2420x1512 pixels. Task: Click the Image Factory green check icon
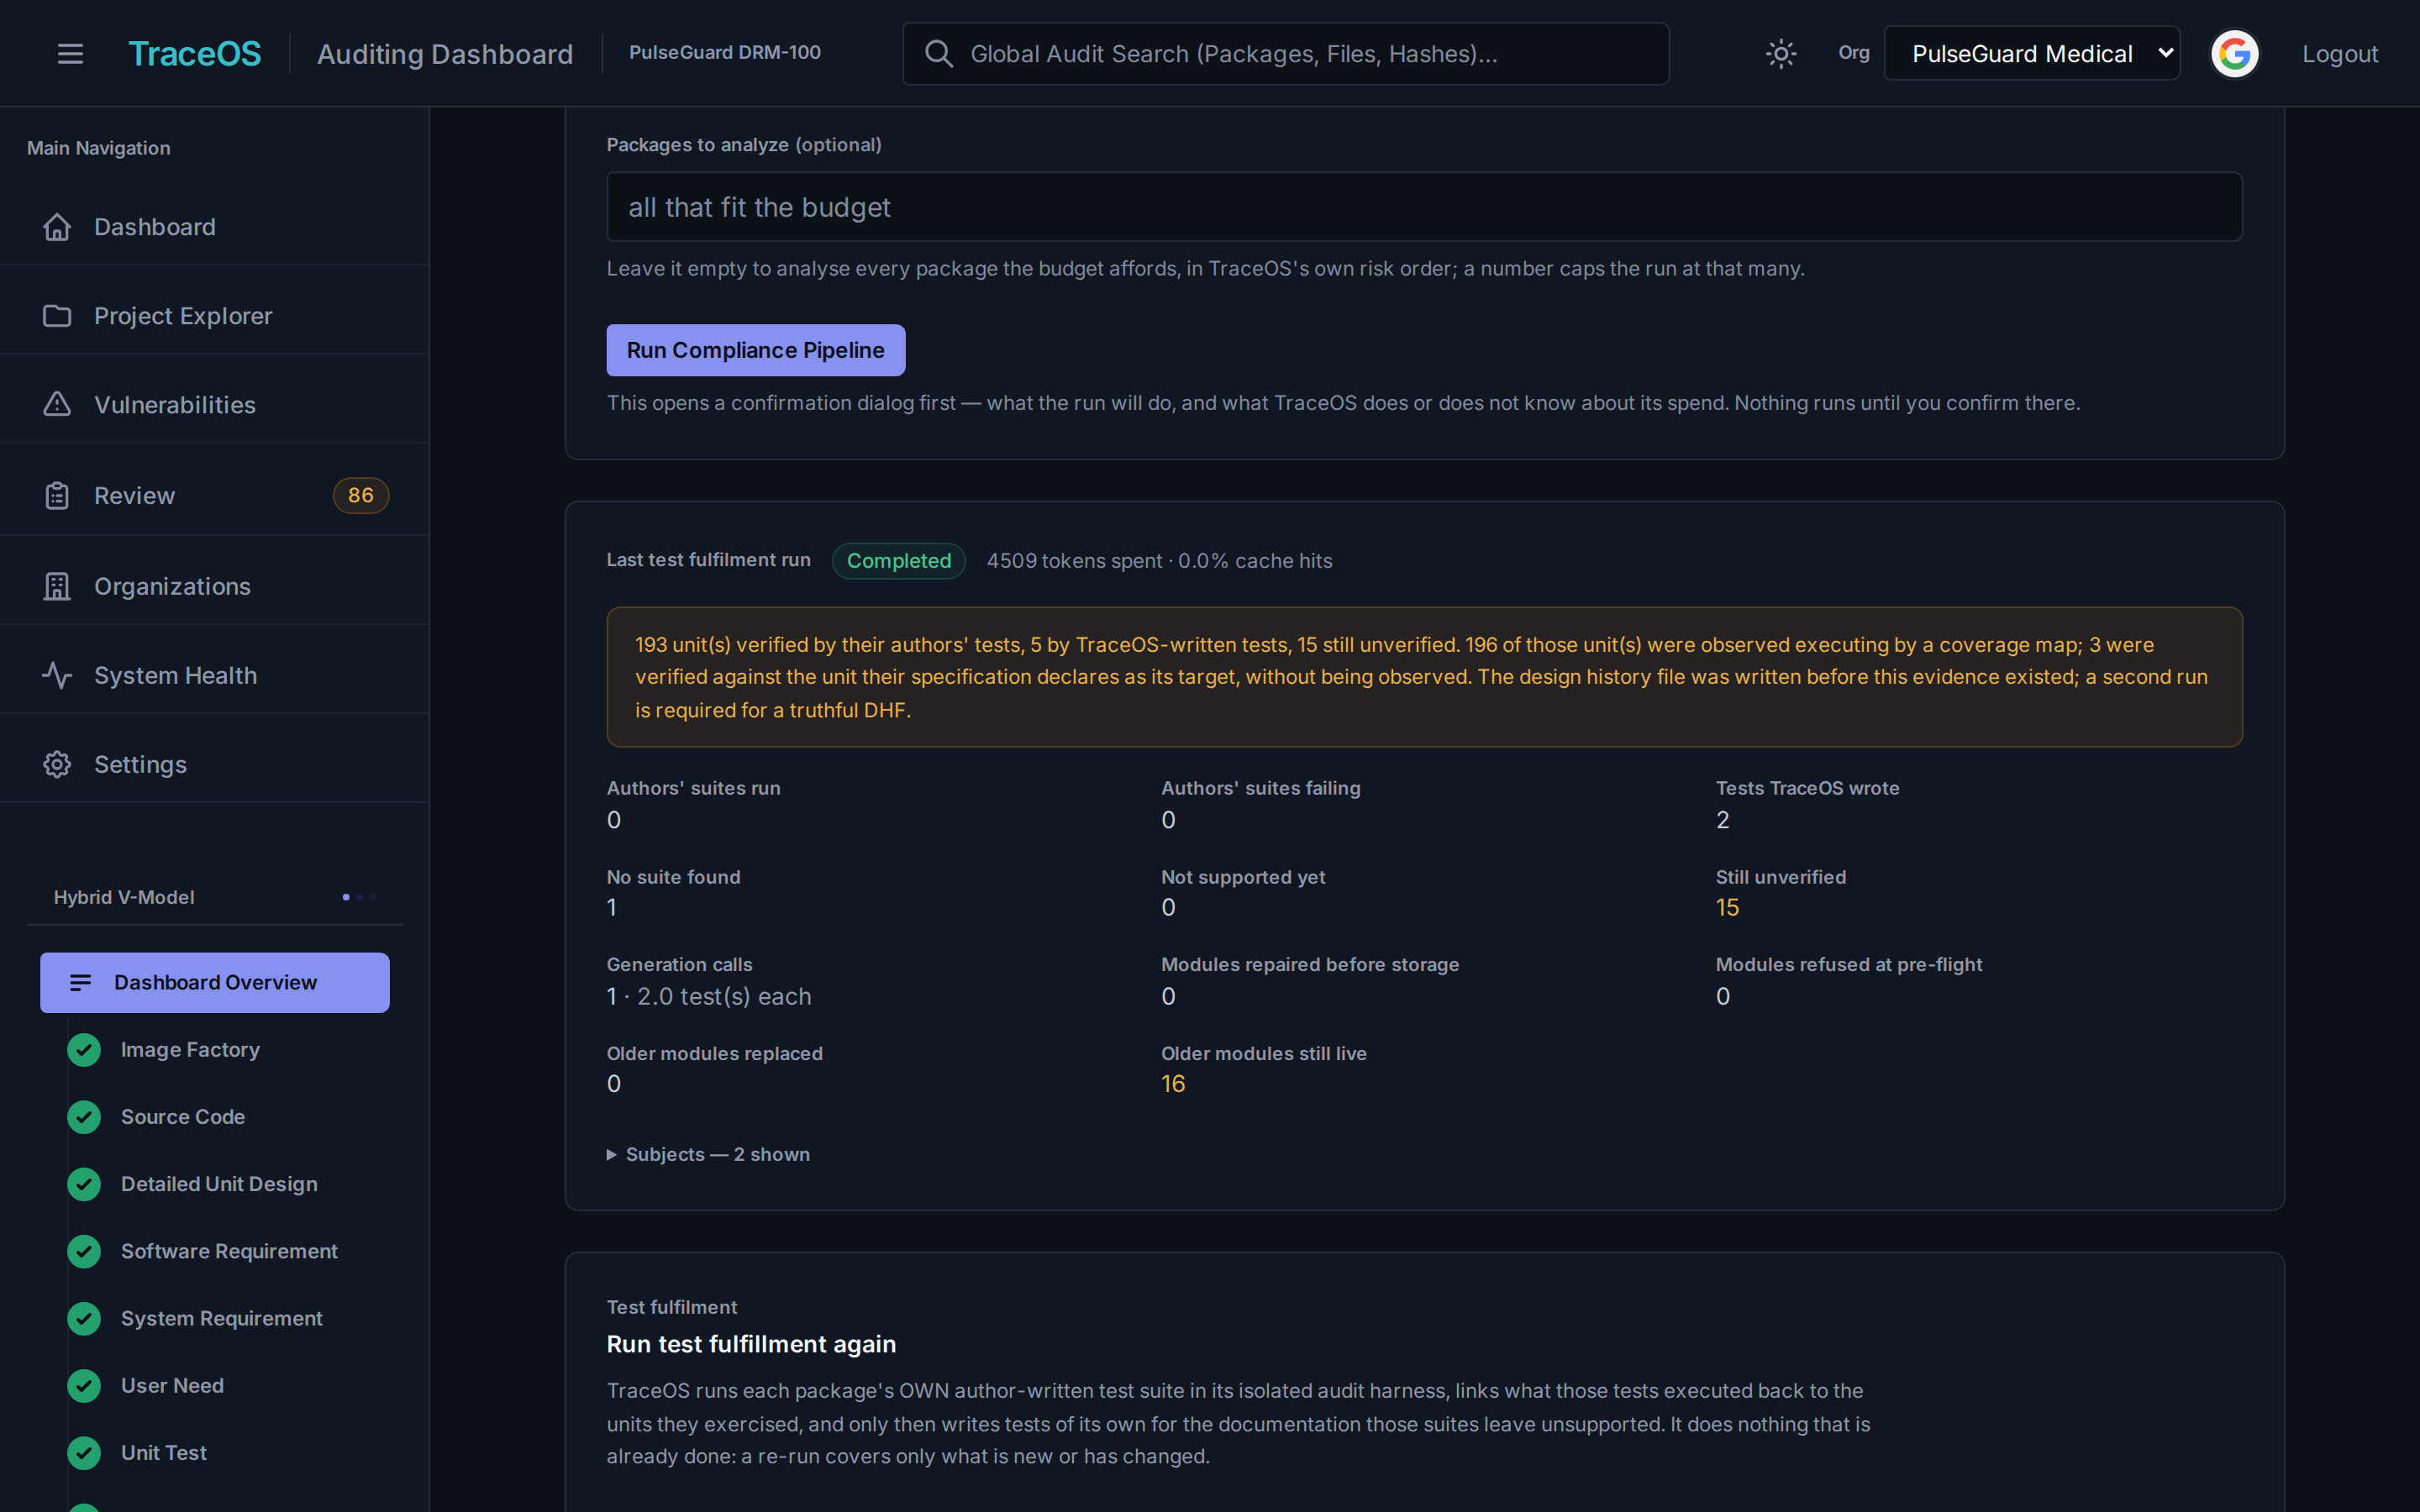point(84,1050)
